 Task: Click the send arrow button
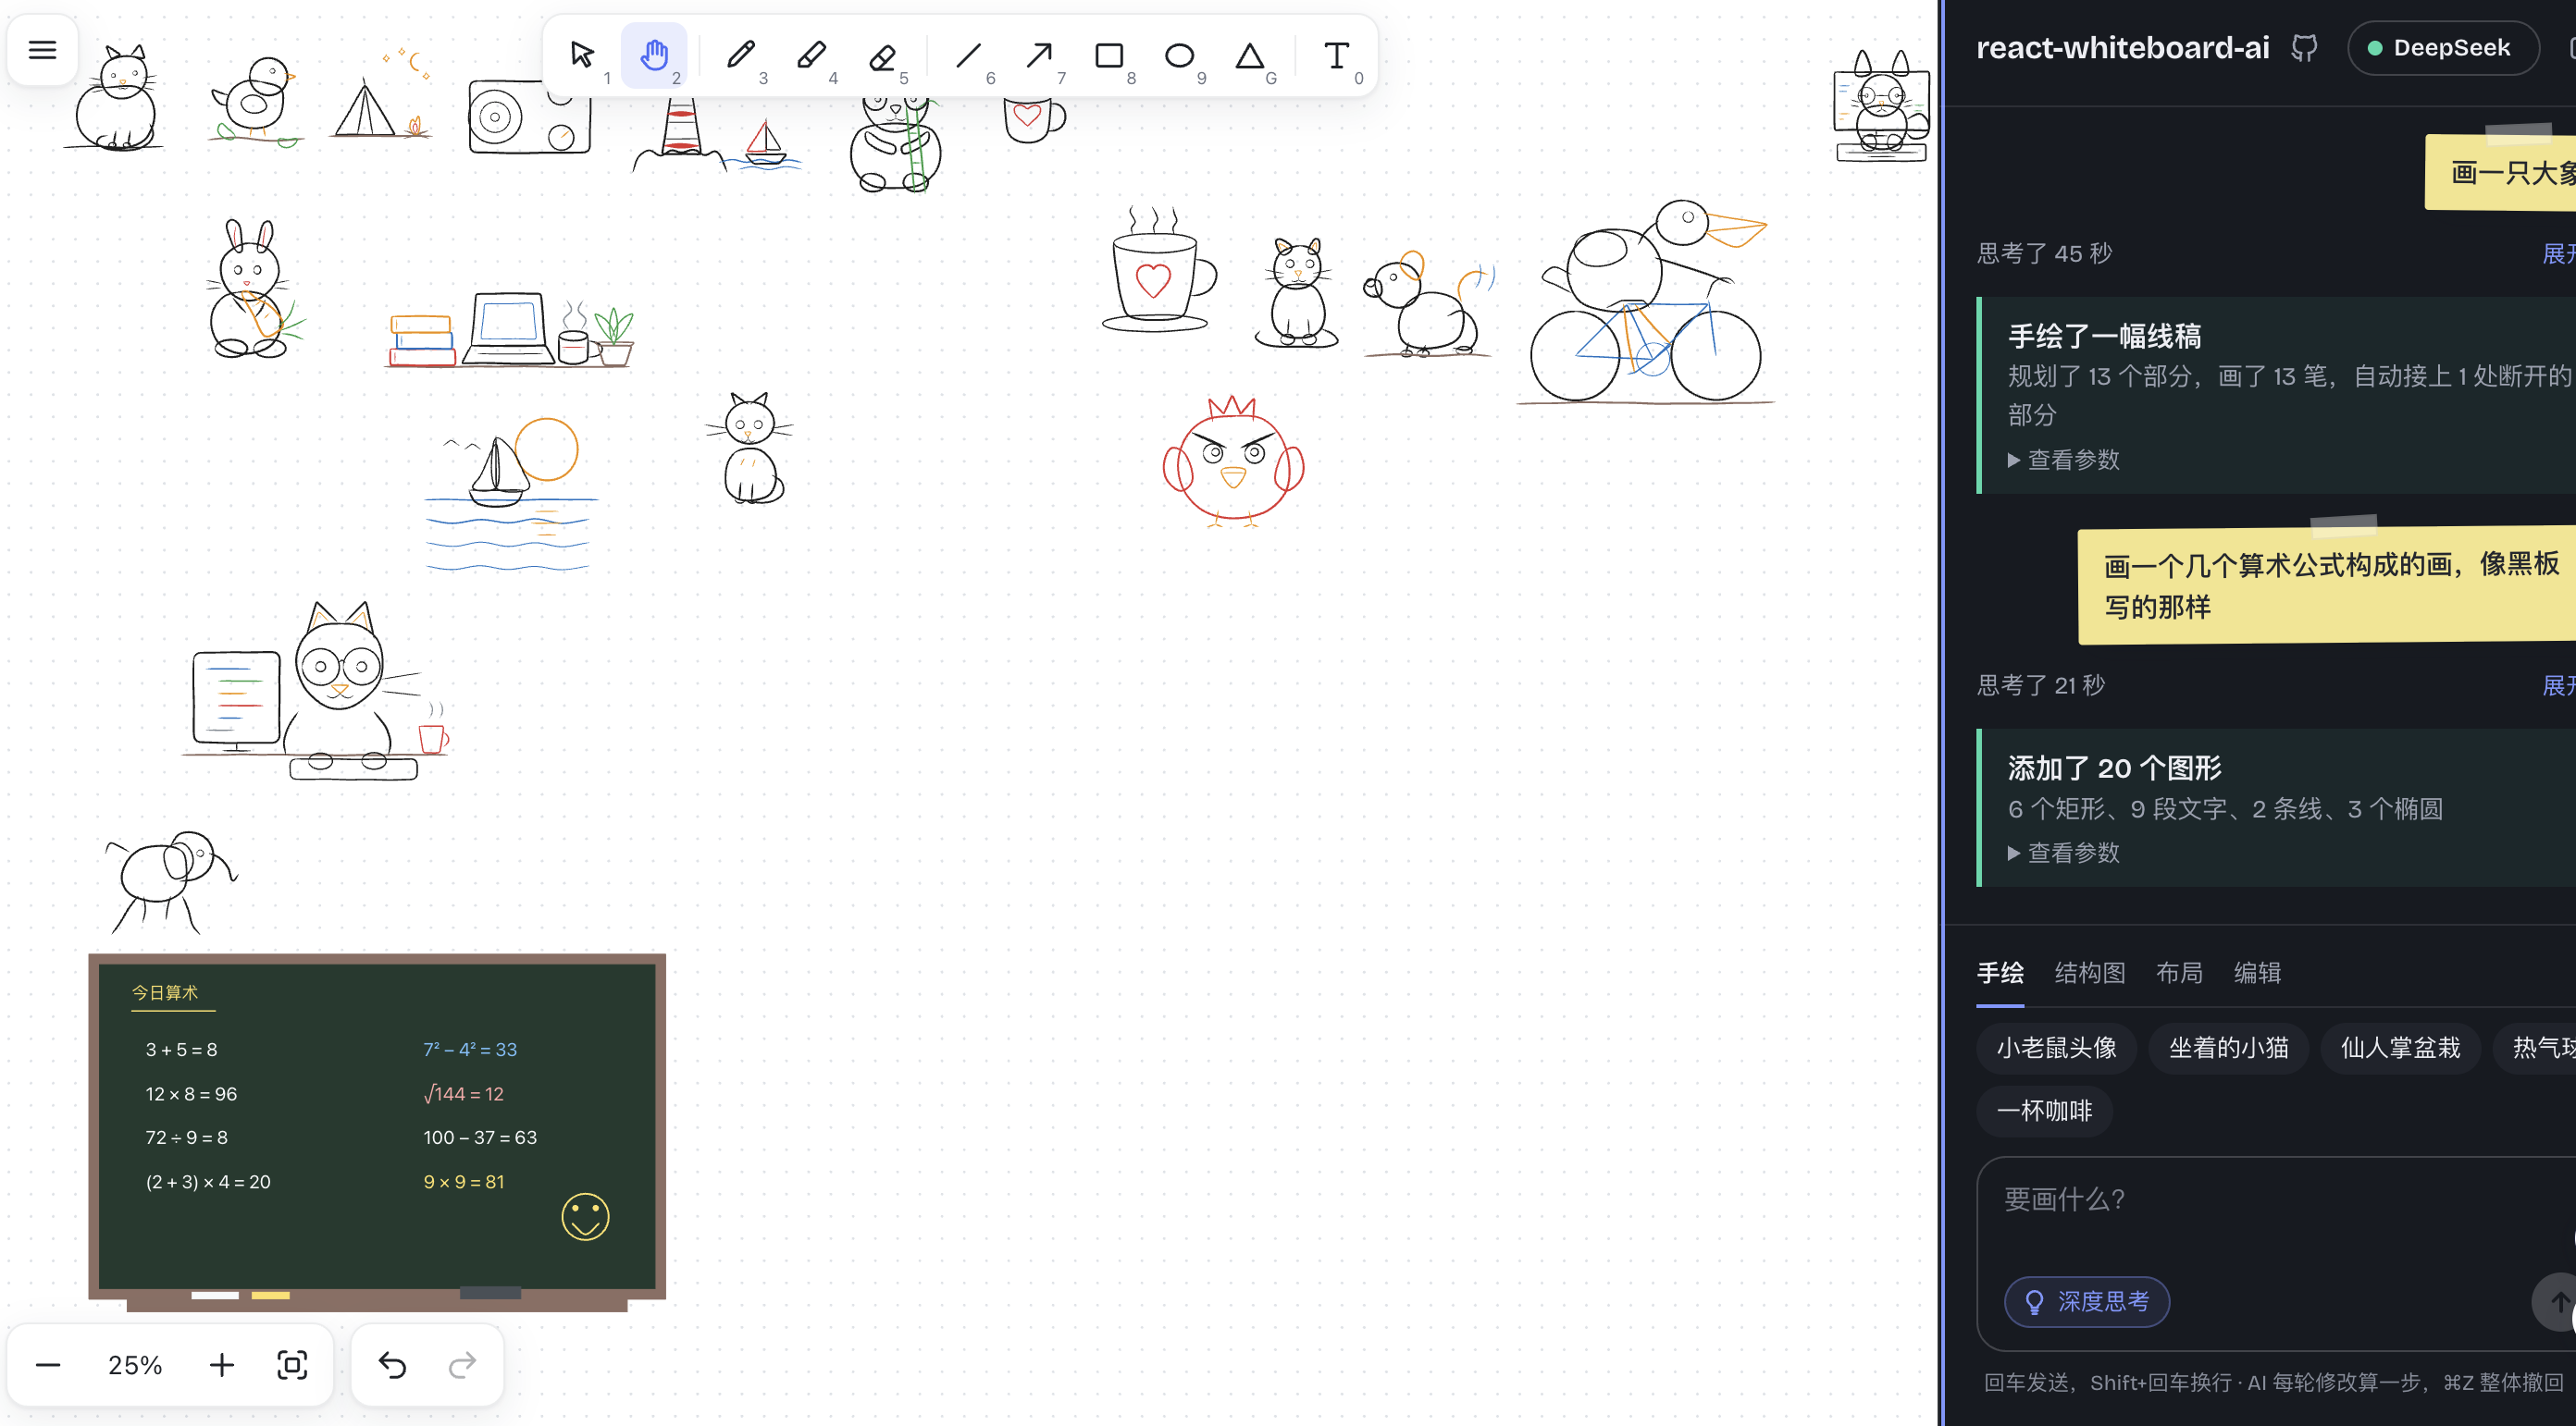pos(2556,1302)
